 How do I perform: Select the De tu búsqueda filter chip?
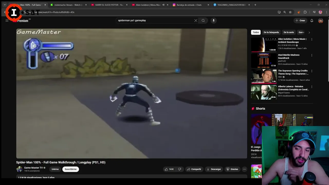tap(271, 32)
